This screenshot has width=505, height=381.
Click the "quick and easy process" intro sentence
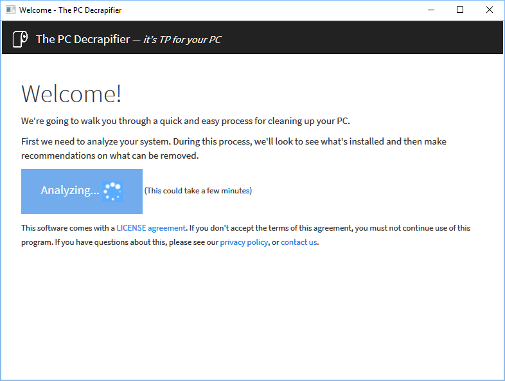coord(185,121)
